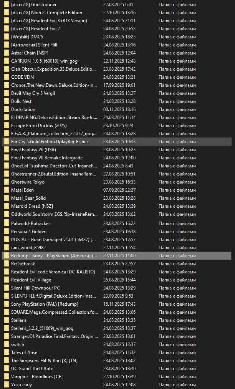Click the folder icon of Silent Hill Downpour PC
Screen dimensions: 235x389
click(7, 288)
